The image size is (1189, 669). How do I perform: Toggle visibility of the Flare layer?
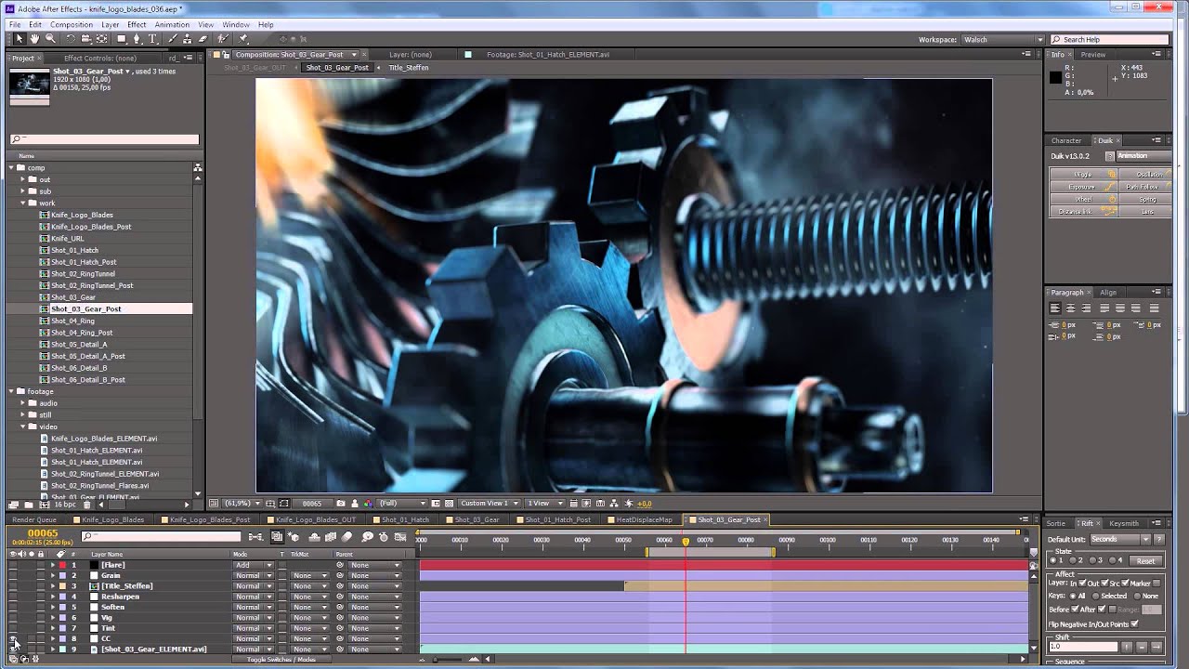[13, 565]
